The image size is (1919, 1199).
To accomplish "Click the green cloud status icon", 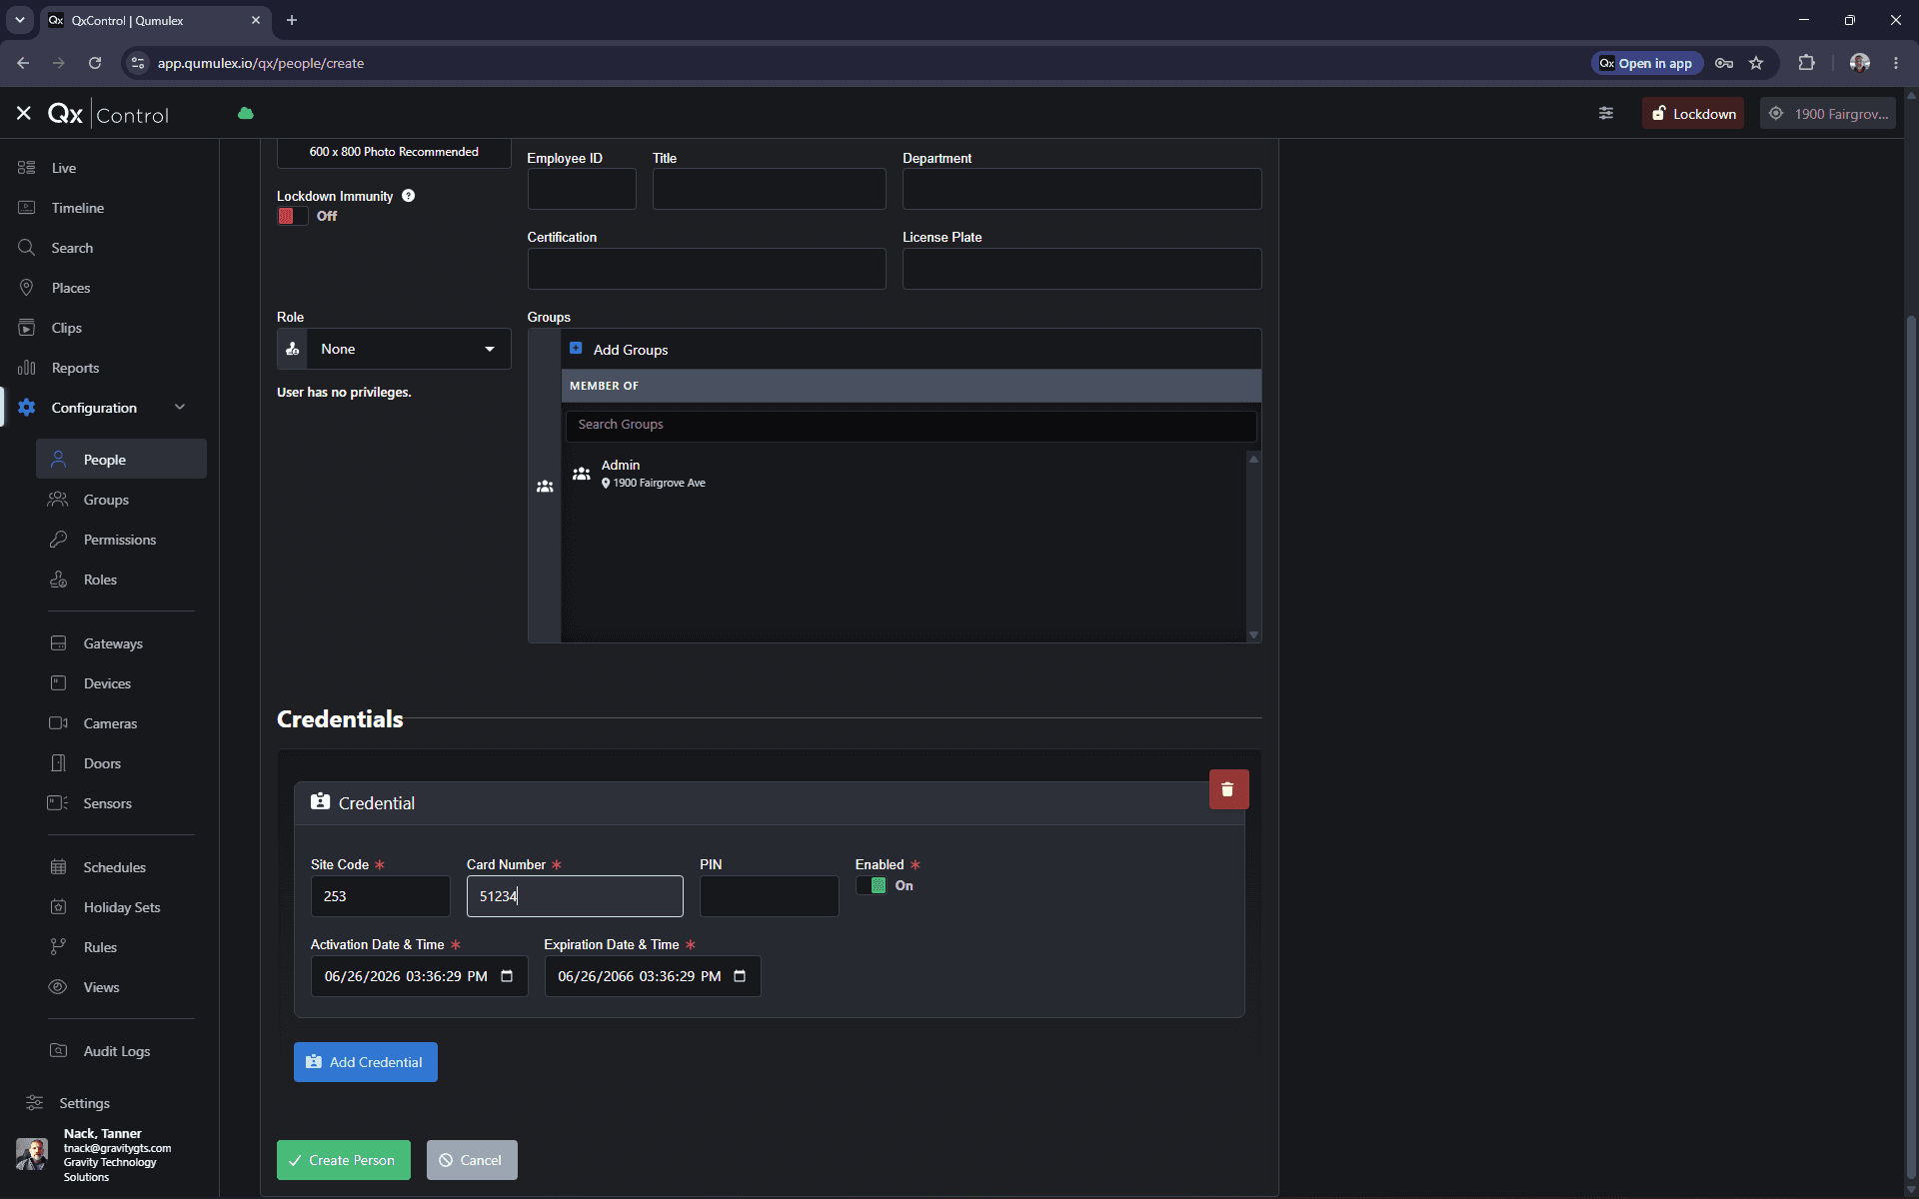I will click(245, 114).
